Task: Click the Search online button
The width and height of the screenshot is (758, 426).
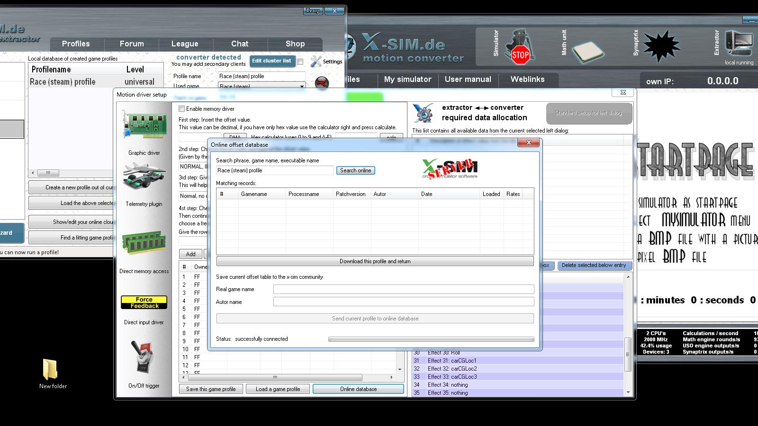Action: [x=355, y=170]
